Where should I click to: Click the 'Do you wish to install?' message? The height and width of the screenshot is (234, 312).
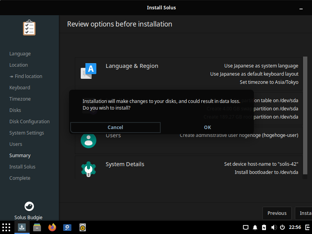tap(106, 108)
